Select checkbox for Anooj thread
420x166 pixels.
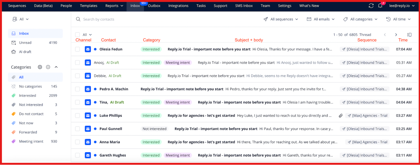77,63
